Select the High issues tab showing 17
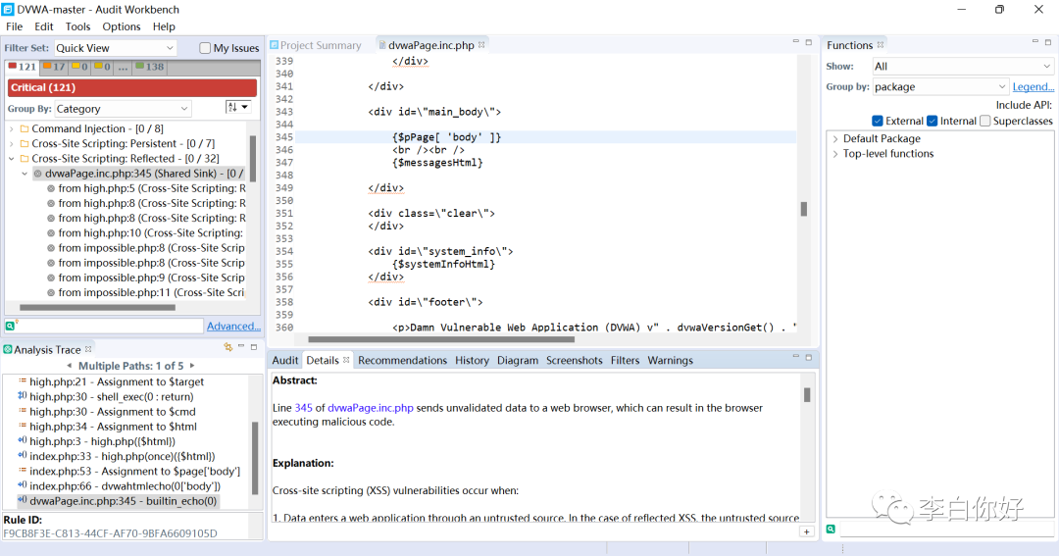 (x=54, y=67)
